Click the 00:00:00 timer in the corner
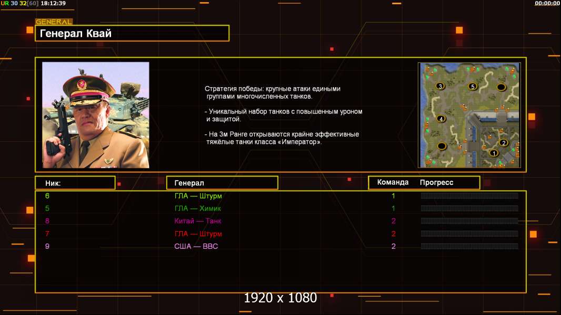Image resolution: width=561 pixels, height=315 pixels. point(547,3)
